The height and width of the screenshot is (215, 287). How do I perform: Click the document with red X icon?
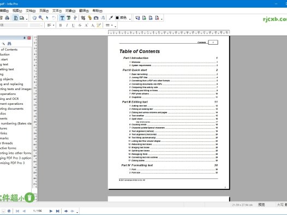tap(157, 18)
